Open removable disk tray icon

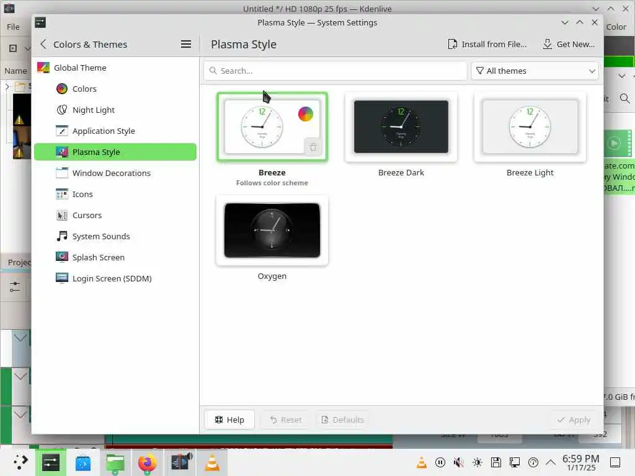(495, 462)
